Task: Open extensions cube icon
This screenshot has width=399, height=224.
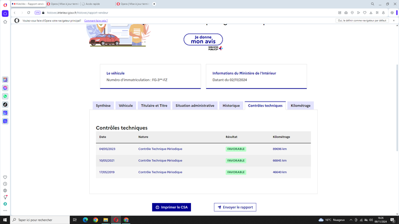Action: pyautogui.click(x=392, y=13)
